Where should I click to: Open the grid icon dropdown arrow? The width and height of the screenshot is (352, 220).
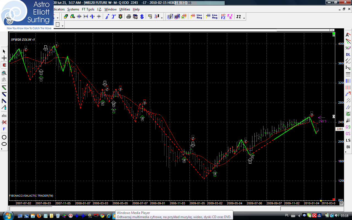pos(63,26)
